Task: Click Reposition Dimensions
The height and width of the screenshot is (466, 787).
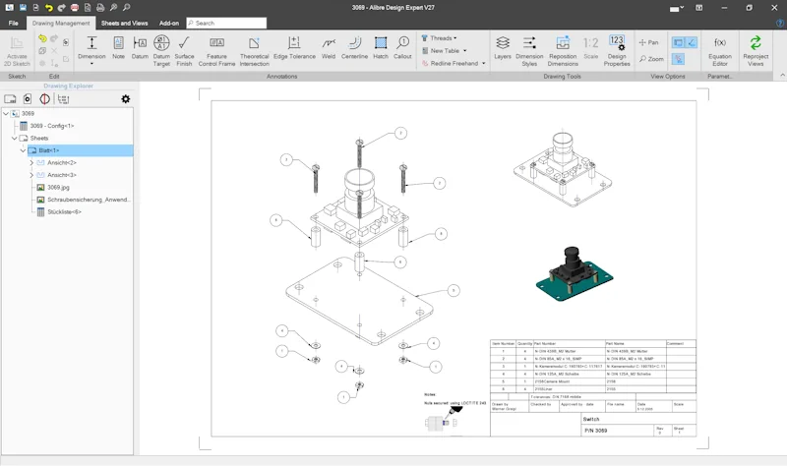Action: [563, 51]
